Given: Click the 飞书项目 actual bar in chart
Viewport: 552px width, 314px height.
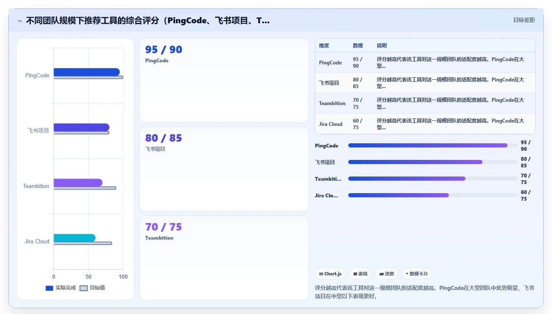Looking at the screenshot, I should pos(82,127).
